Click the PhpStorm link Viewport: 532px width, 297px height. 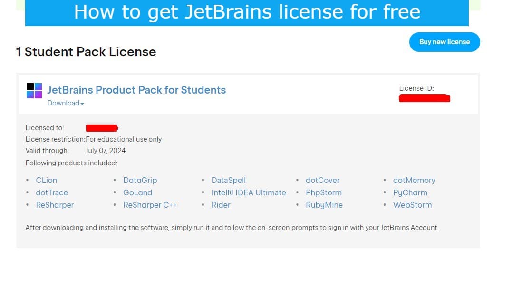(x=324, y=192)
